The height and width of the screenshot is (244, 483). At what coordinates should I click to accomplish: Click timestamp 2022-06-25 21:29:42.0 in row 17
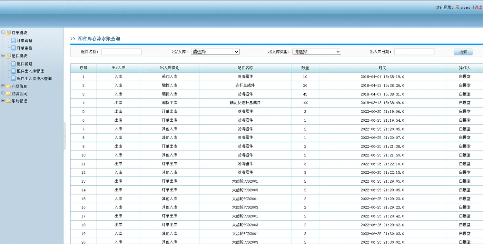click(x=382, y=216)
